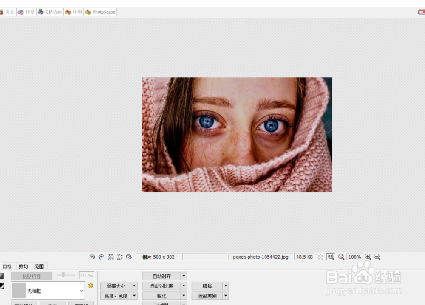Select the 剪切 tab
Viewport: 425px width, 305px height.
click(23, 266)
